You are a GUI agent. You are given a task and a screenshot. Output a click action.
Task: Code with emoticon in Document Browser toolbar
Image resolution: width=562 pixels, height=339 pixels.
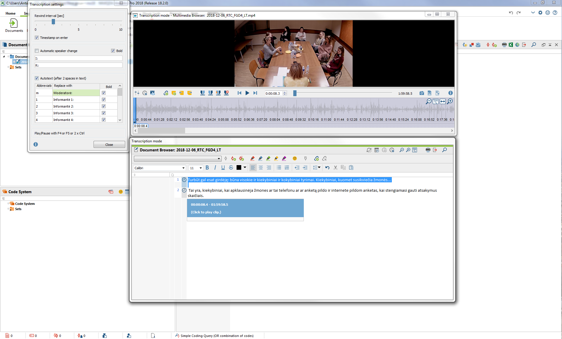click(x=295, y=158)
